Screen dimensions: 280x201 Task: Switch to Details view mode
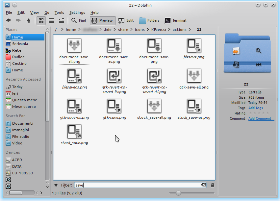(x=62, y=20)
